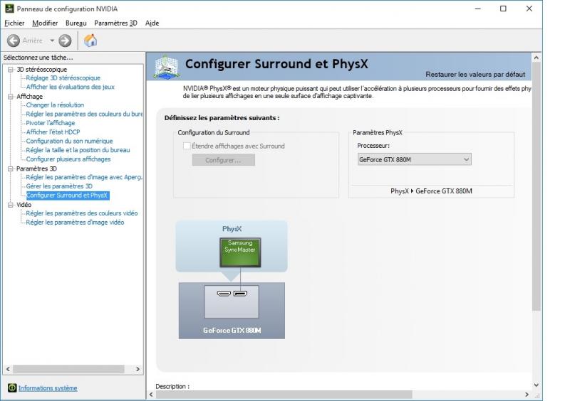Minimize the NVIDIA control panel window
Screen dimensions: 570x401
pos(478,9)
